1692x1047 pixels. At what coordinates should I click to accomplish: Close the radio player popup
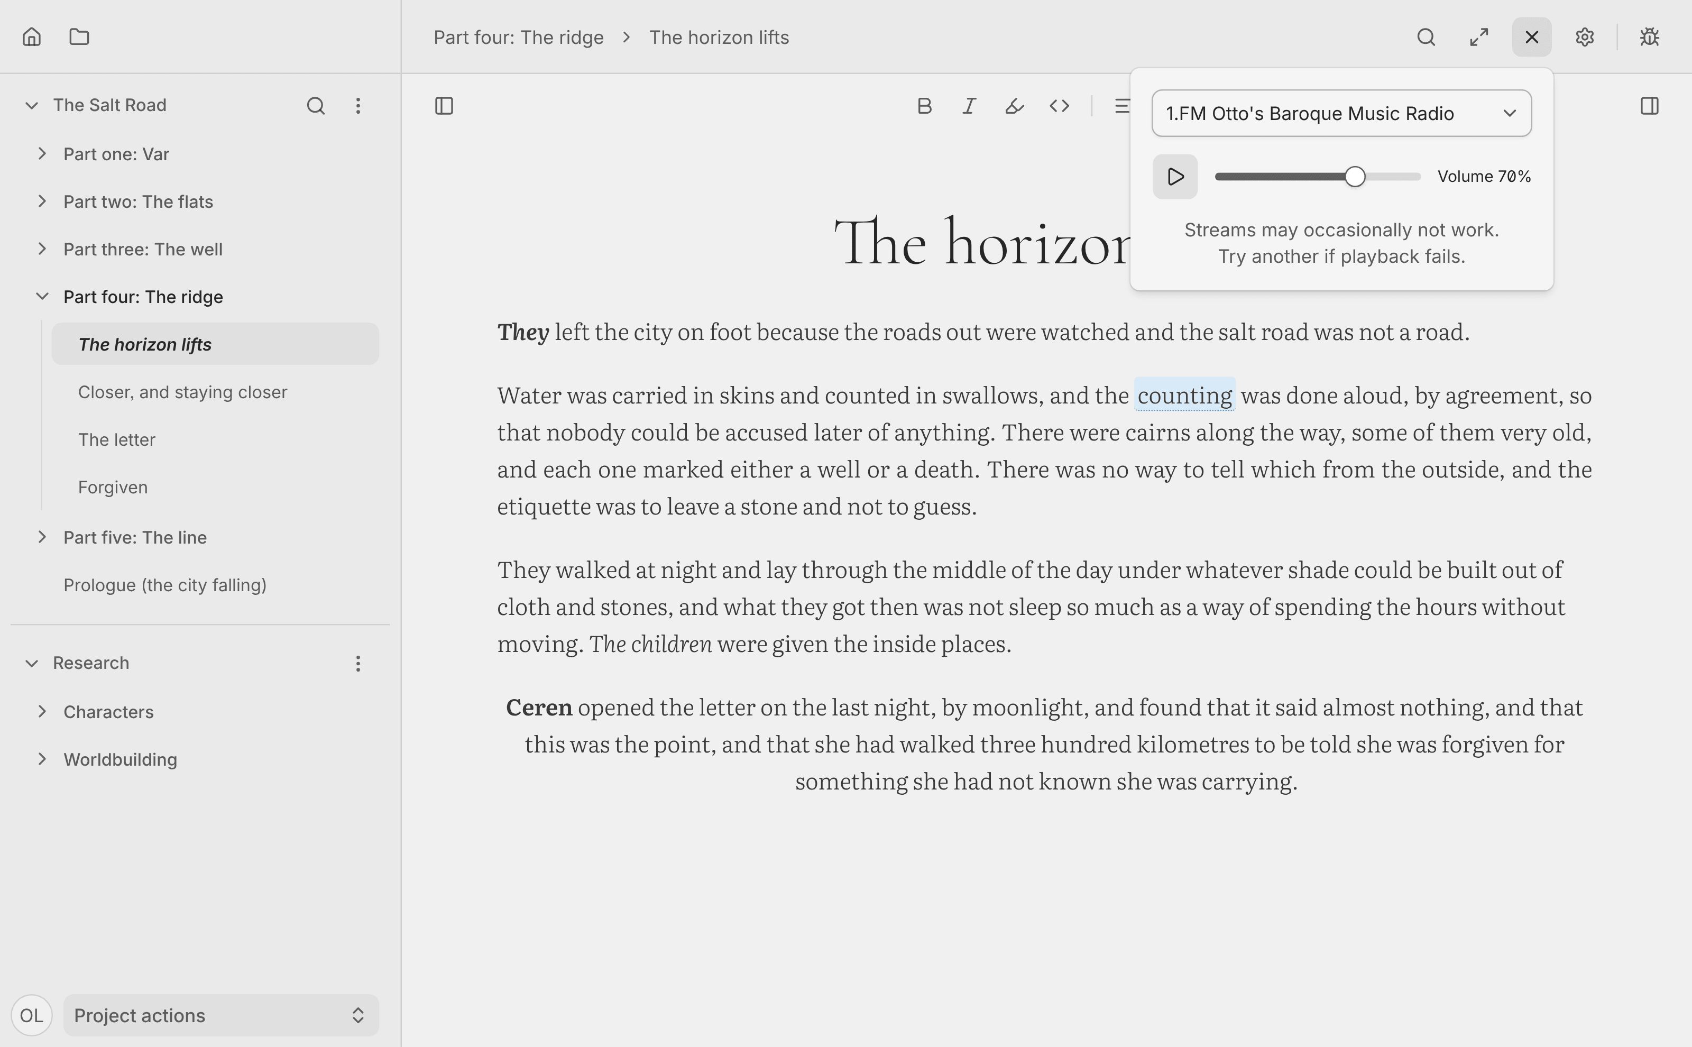1531,36
